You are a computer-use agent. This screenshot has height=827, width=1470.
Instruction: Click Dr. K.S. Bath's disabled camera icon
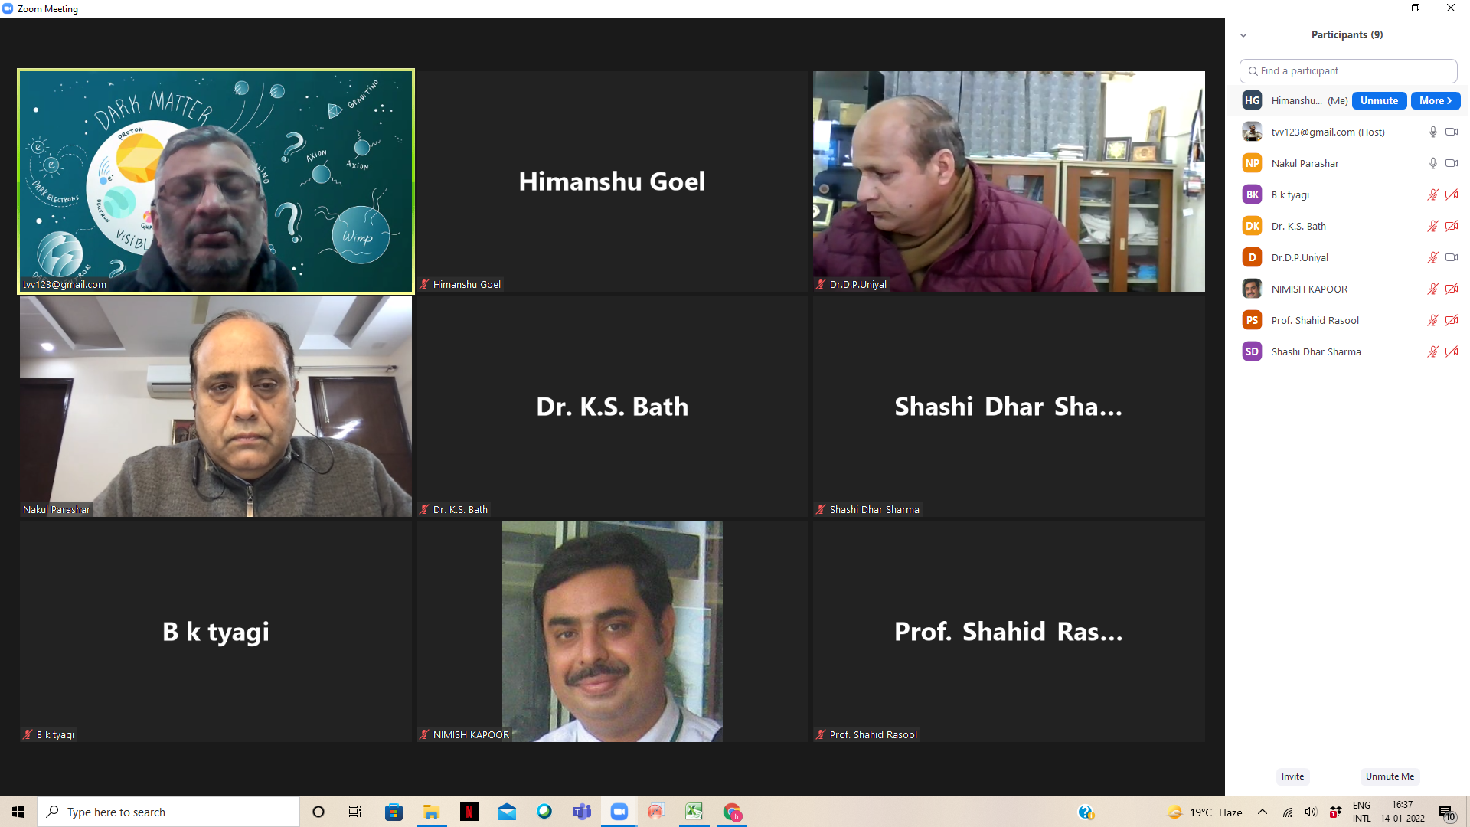(1451, 226)
